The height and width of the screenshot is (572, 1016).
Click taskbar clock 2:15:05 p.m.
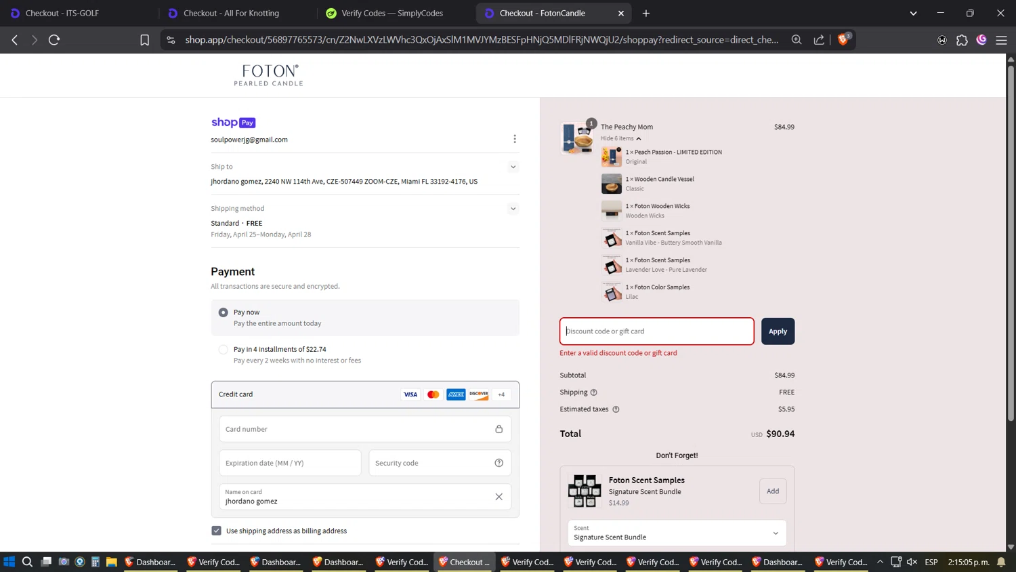(969, 562)
